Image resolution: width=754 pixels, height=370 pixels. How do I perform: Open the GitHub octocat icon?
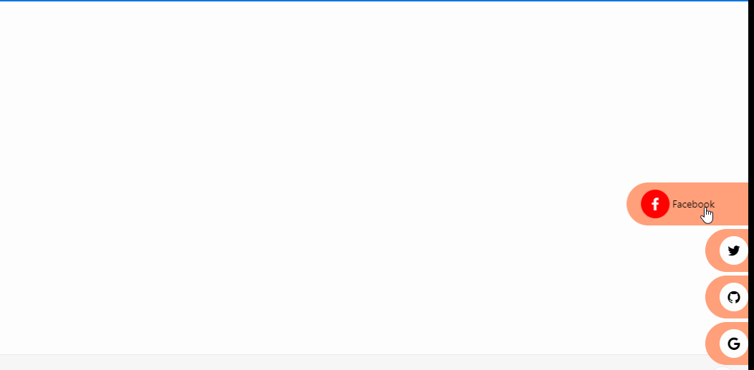point(733,297)
